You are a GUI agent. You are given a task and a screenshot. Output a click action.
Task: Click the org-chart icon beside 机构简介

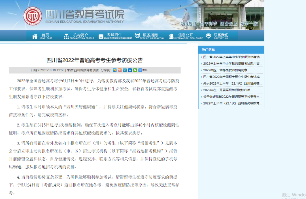[66, 35]
